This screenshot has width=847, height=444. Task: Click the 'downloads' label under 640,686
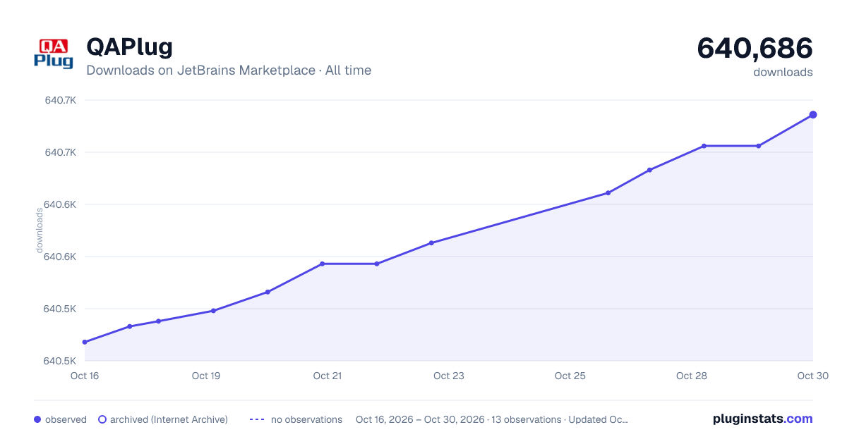[783, 72]
